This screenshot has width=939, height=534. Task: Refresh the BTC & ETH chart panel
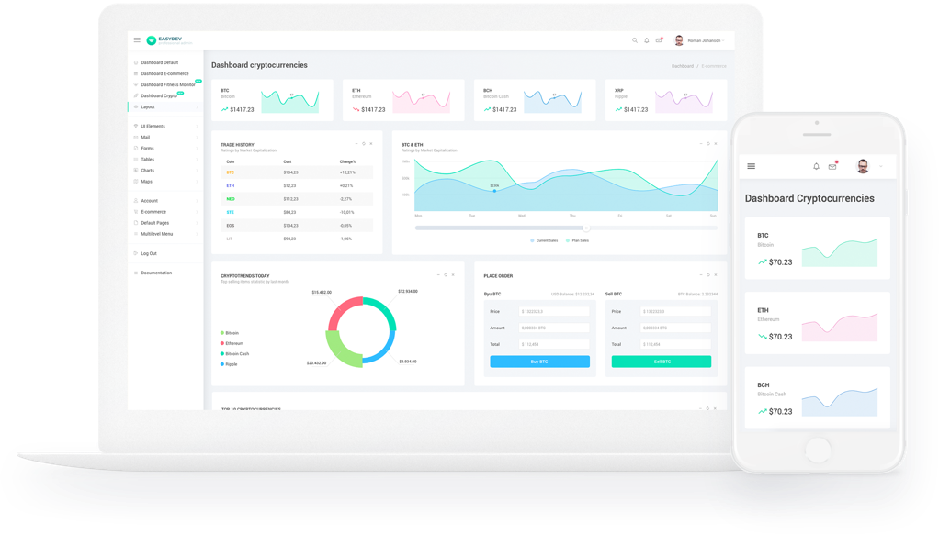[708, 144]
